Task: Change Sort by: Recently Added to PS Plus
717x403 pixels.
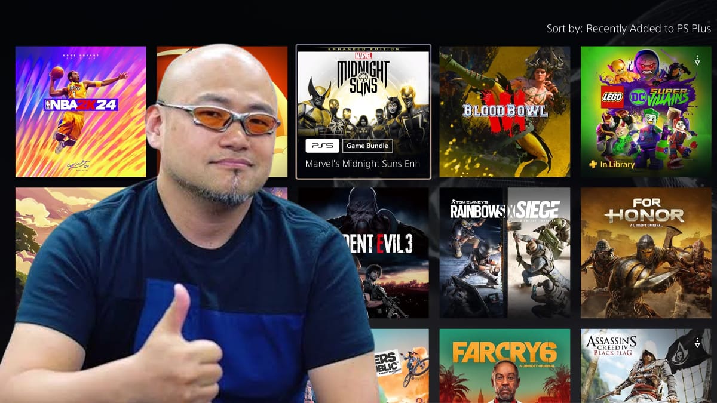Action: coord(629,28)
